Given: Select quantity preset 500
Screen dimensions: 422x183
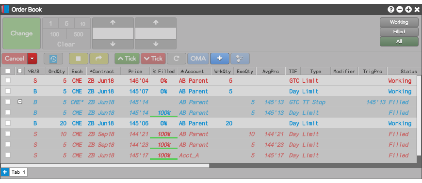Looking at the screenshot, I should 79,34.
